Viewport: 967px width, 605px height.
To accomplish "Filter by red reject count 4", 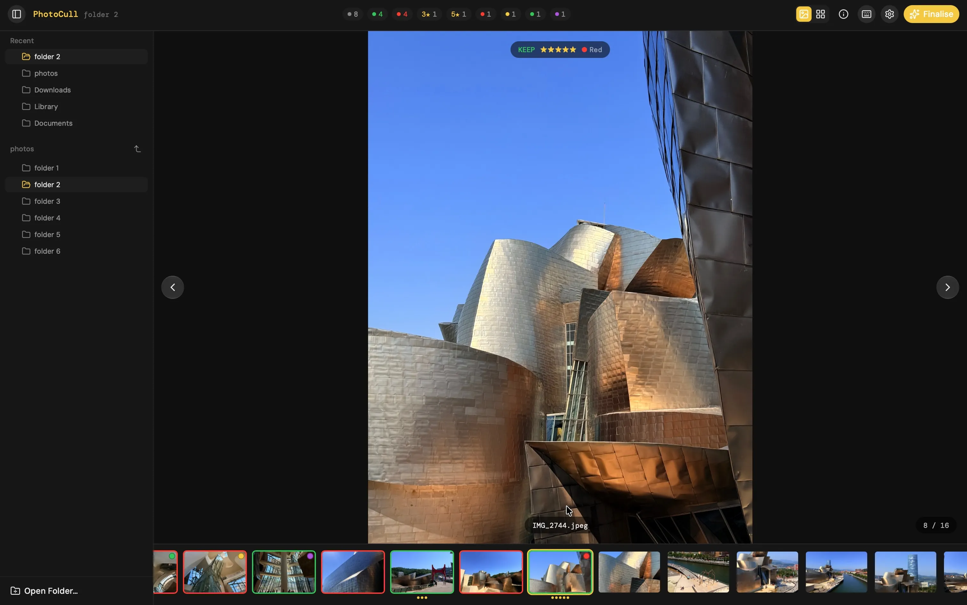I will click(402, 14).
